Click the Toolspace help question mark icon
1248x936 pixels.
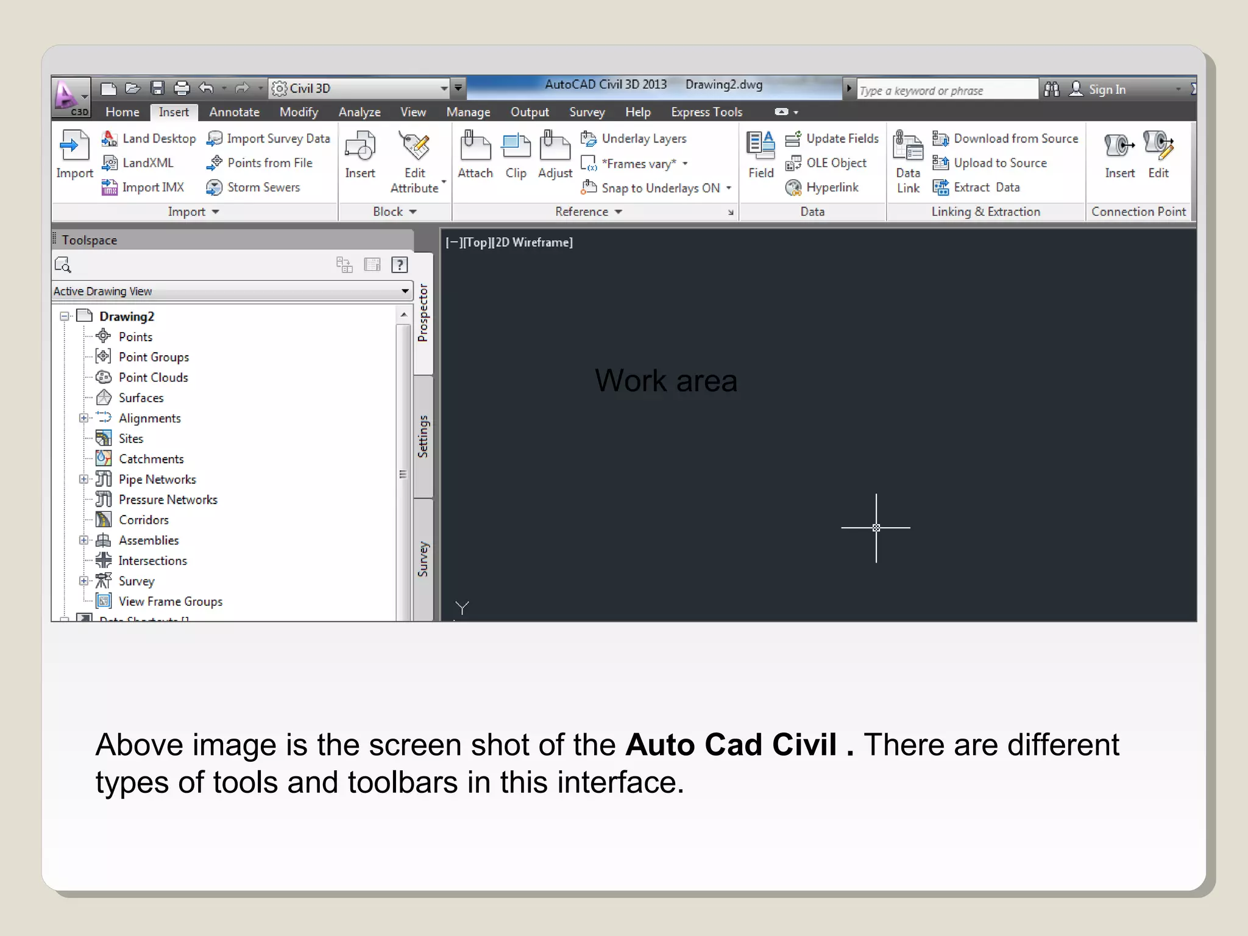pyautogui.click(x=400, y=264)
